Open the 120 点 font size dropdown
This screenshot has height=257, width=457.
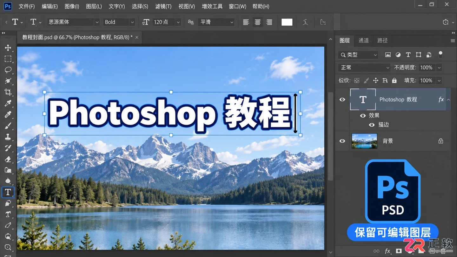[167, 22]
